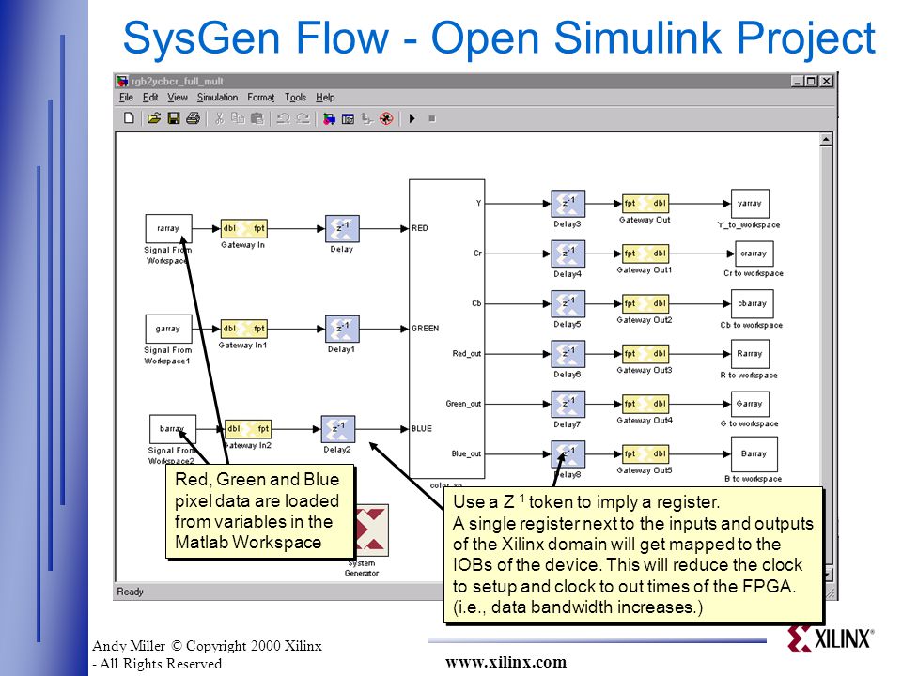Click the rgb2ycbcr_full_mult window title icon
This screenshot has width=902, height=676.
coord(122,81)
